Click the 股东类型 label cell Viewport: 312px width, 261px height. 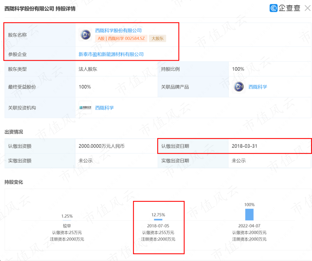coord(40,69)
